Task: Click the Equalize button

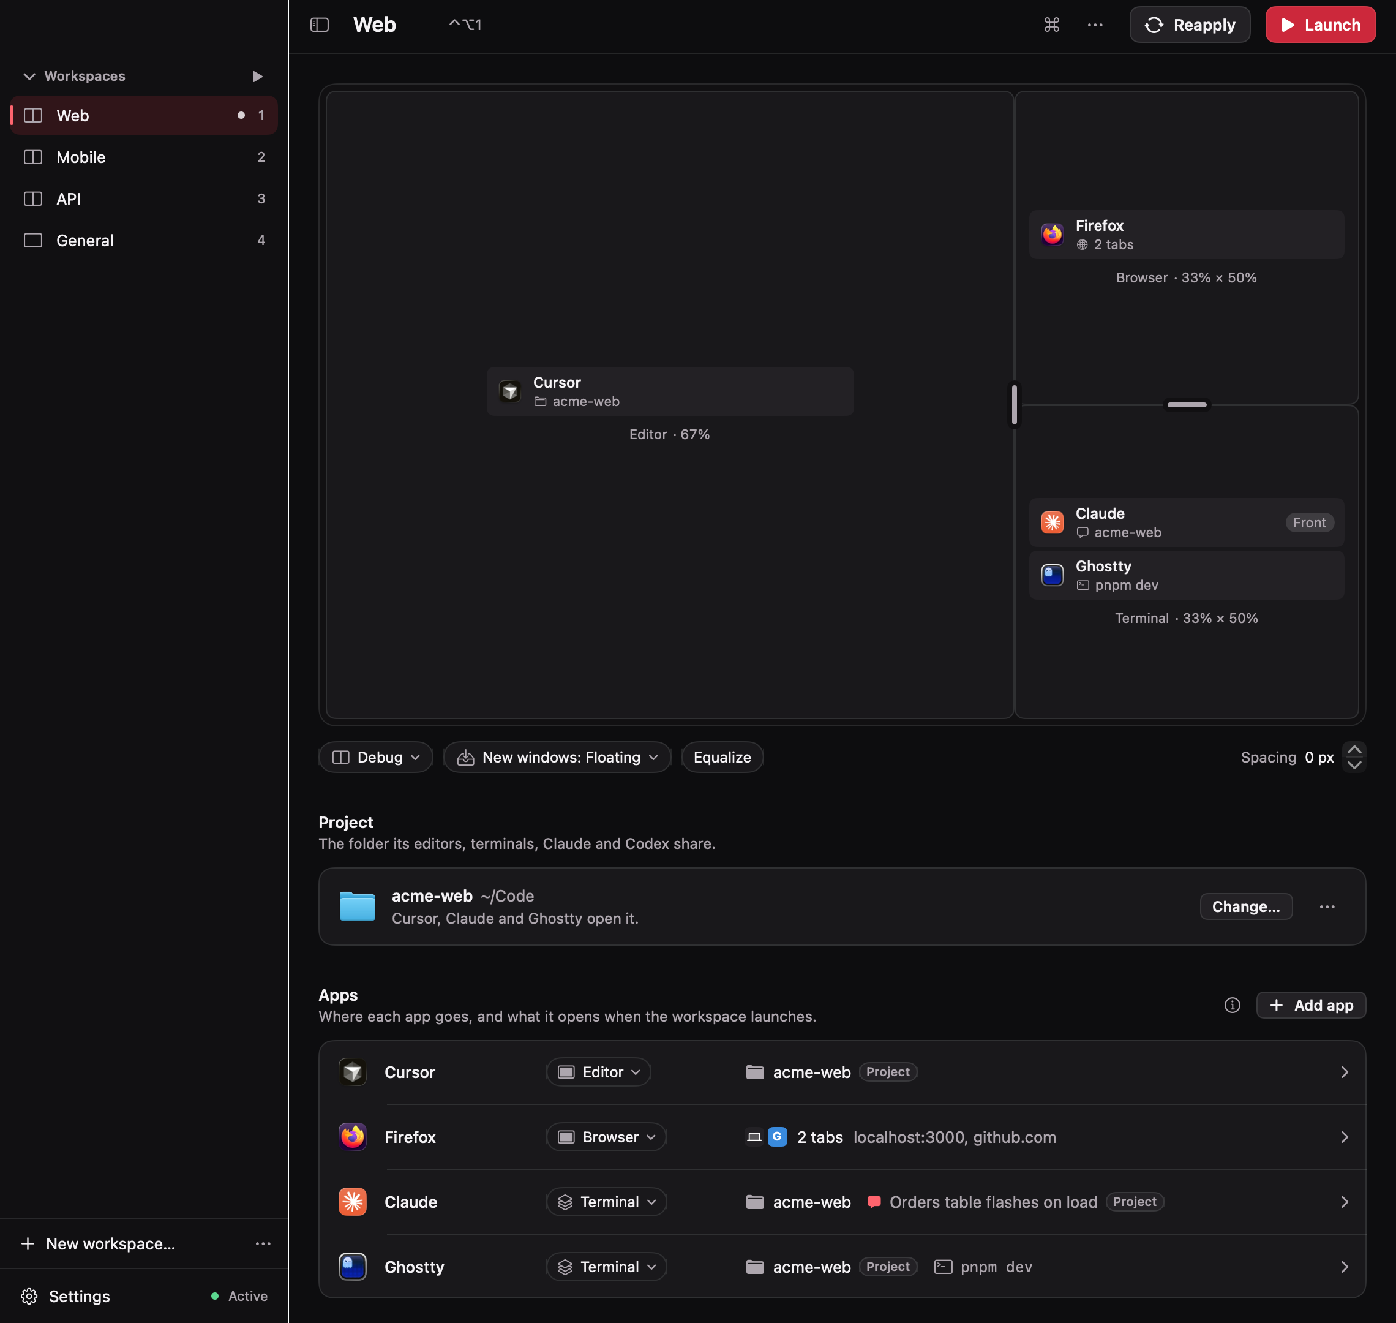Action: (722, 756)
